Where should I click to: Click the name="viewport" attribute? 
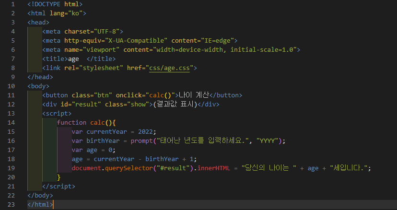pos(92,50)
